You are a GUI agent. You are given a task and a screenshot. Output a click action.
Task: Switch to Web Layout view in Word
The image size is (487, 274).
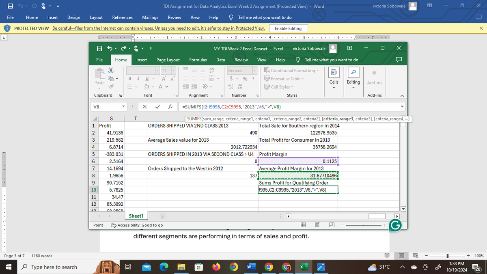point(416,256)
